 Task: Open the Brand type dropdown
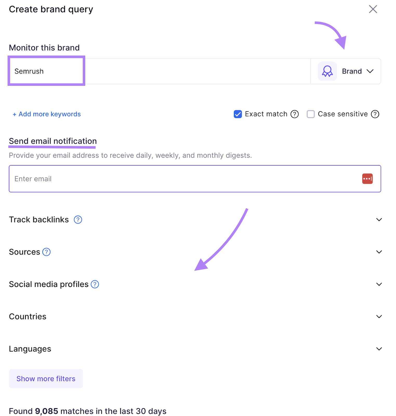(x=371, y=71)
